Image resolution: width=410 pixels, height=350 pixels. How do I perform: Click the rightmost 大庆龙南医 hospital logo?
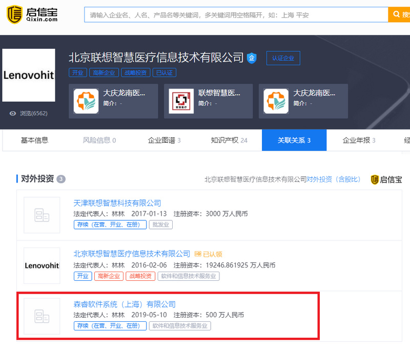point(276,101)
